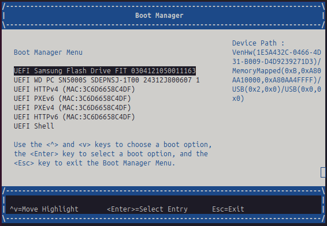Click the ^v=Move Highlight hint
This screenshot has height=226, width=327.
pos(44,209)
